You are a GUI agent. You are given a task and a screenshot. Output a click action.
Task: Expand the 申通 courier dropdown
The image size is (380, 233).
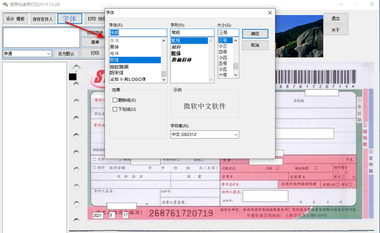27,54
